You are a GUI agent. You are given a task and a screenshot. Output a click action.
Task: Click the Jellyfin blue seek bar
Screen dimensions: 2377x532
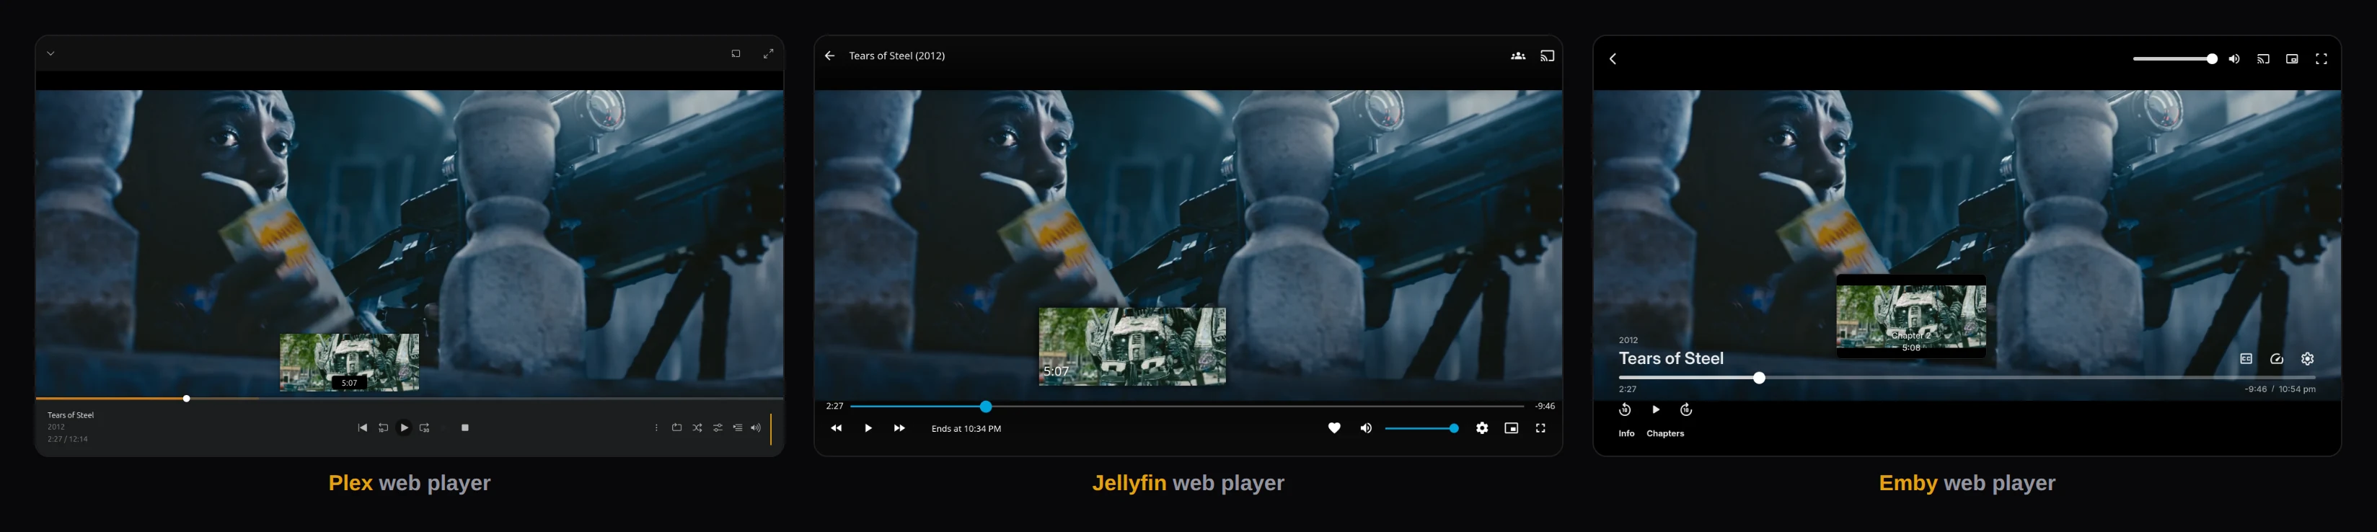(1188, 406)
